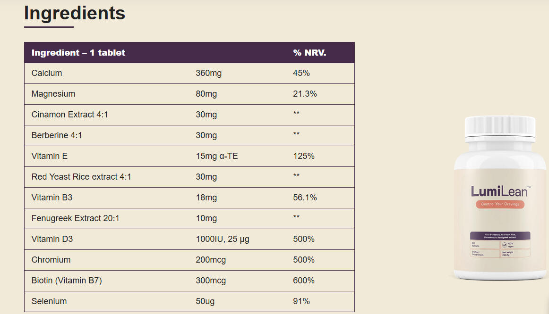Click the white bottle cap
This screenshot has height=314, width=549.
pyautogui.click(x=500, y=127)
